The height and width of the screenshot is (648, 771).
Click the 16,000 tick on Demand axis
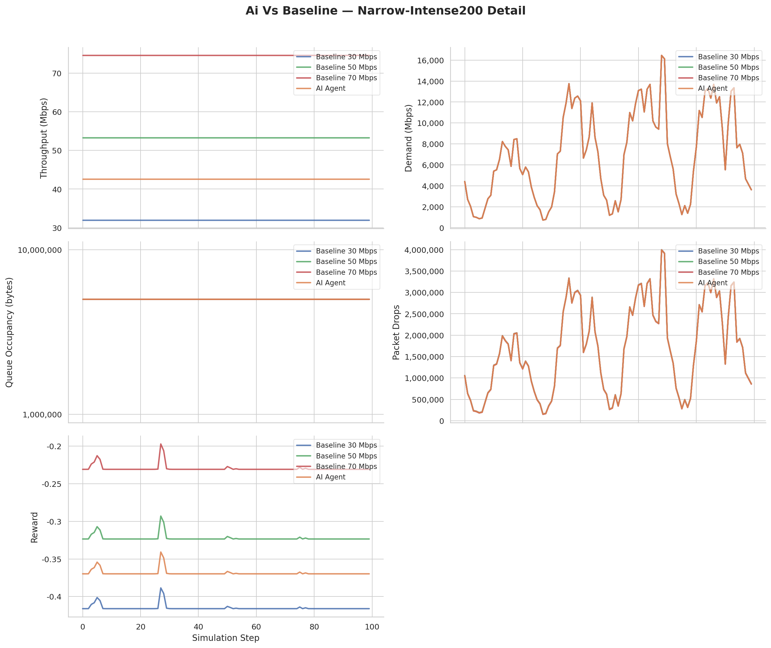(x=430, y=61)
